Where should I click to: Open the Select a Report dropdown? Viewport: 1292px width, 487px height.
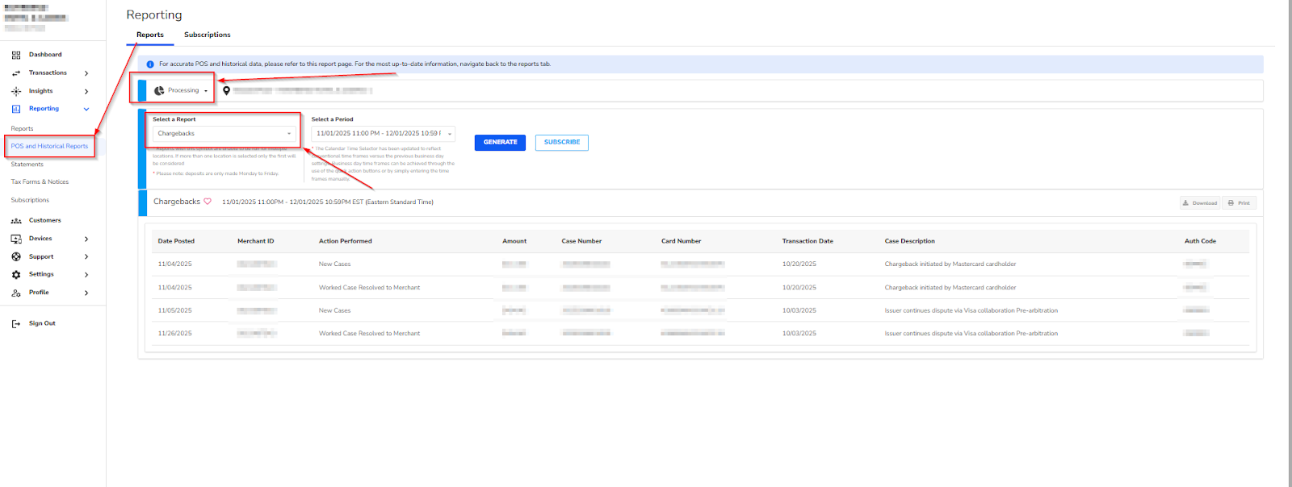224,134
